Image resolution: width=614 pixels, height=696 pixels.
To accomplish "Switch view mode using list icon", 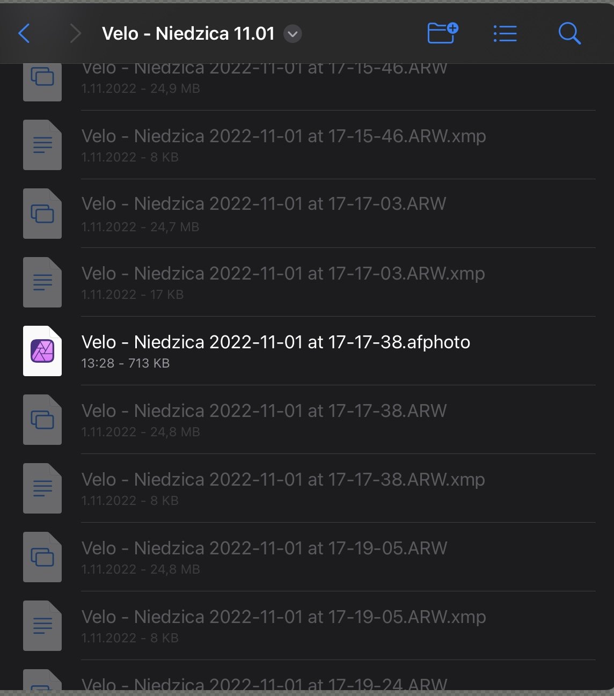I will pos(505,33).
